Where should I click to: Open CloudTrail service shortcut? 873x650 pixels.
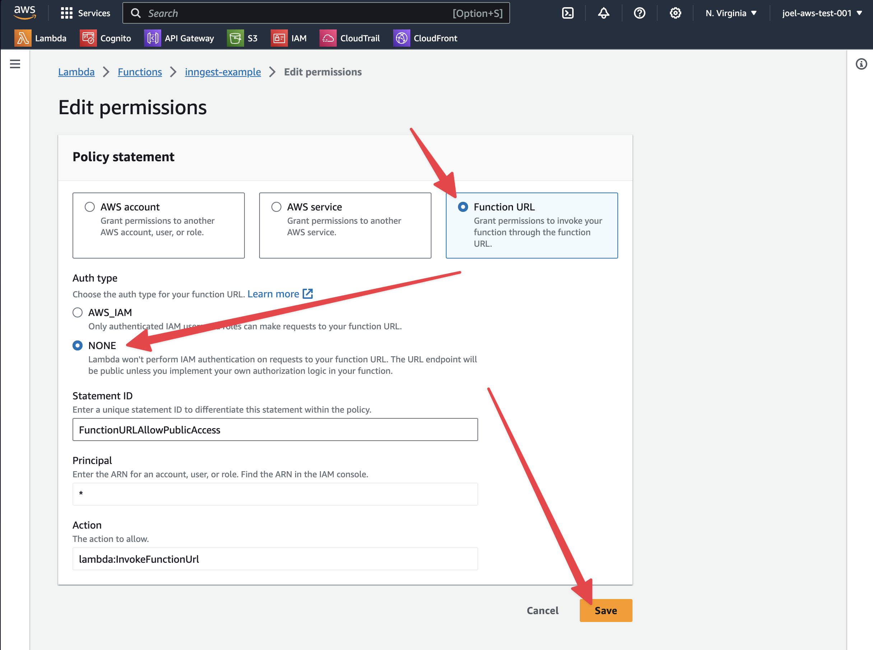(350, 38)
